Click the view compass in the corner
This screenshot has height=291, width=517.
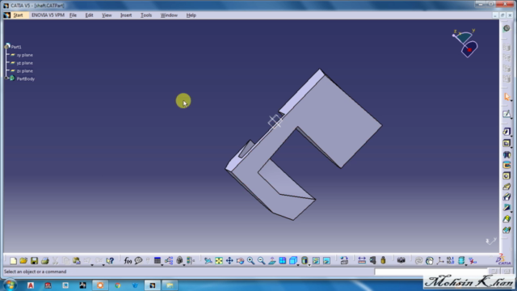pos(465,43)
